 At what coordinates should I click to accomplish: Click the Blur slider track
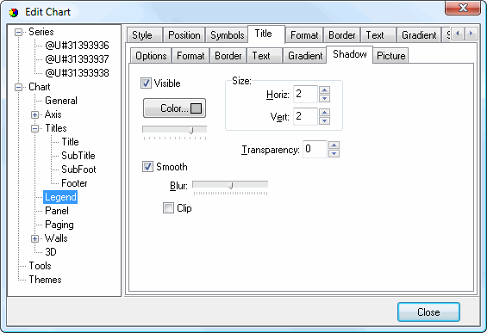[x=230, y=185]
